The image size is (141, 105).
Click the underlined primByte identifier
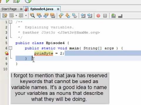[44, 53]
